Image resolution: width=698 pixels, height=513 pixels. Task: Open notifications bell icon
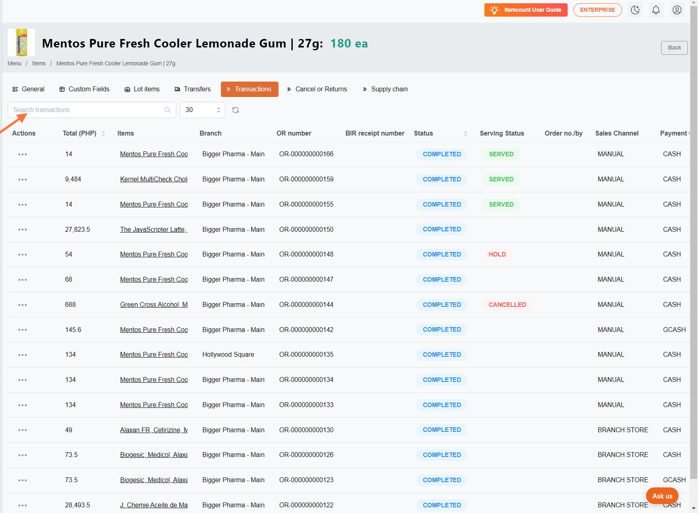pos(656,10)
